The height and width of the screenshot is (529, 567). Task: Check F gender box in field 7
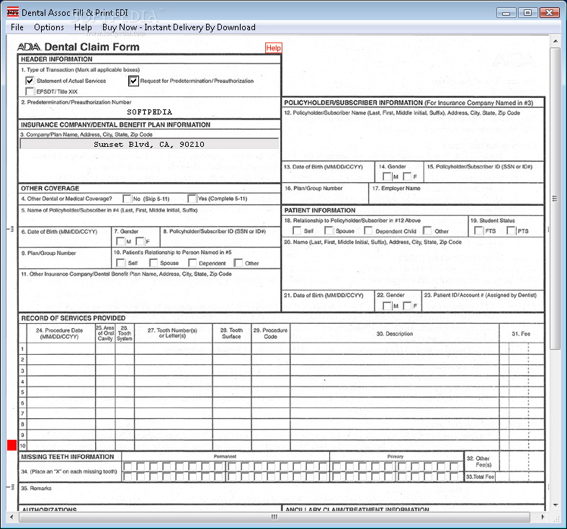(x=140, y=241)
